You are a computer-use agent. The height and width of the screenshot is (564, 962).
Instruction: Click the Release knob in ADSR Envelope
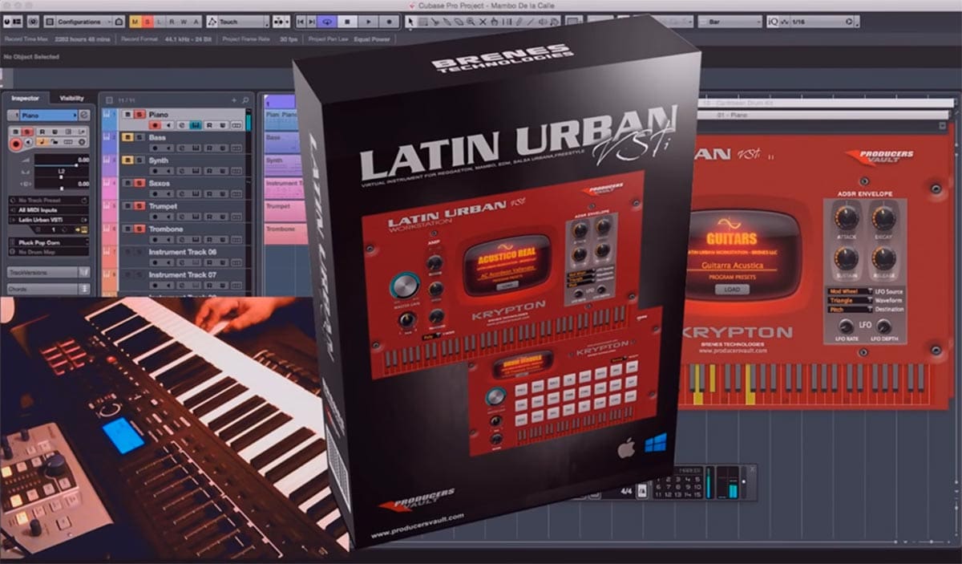[x=883, y=258]
